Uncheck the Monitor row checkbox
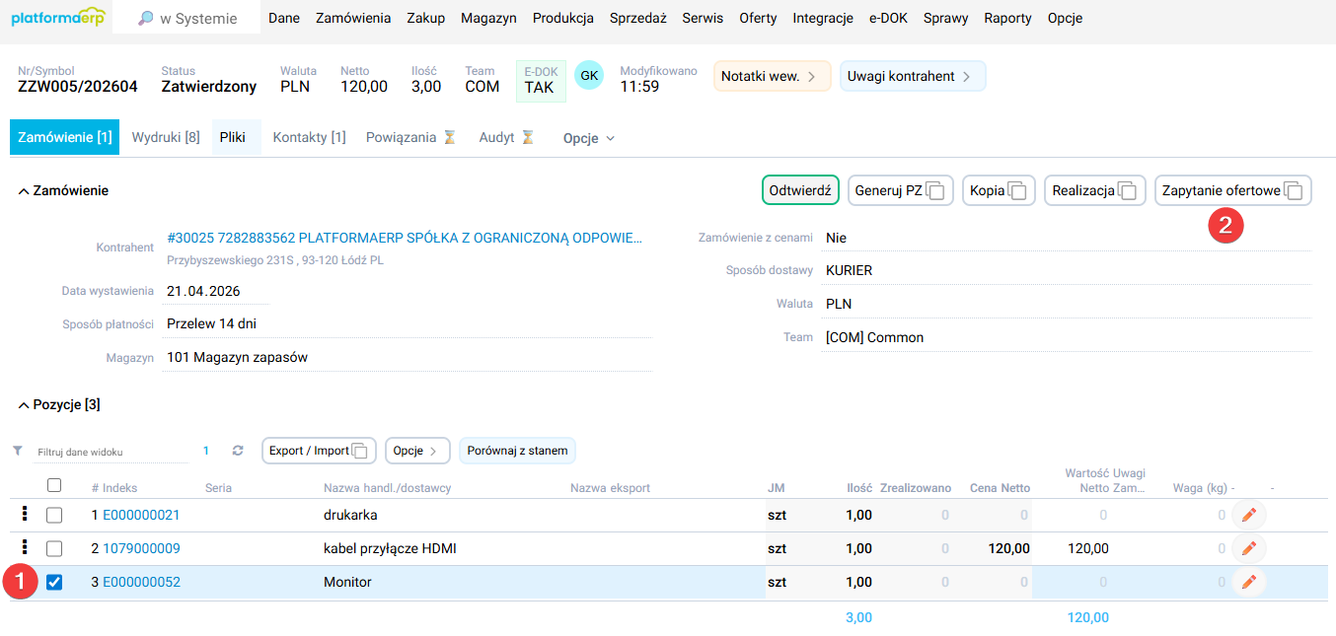1336x636 pixels. coord(54,582)
